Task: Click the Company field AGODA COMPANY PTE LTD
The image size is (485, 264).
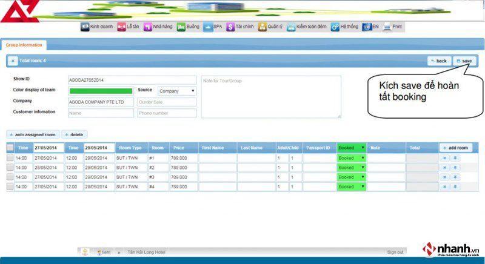Action: (101, 102)
